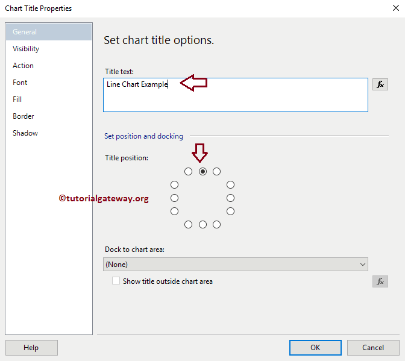Viewport: 405px width, 361px height.
Task: Open the Shadow page
Action: (25, 133)
